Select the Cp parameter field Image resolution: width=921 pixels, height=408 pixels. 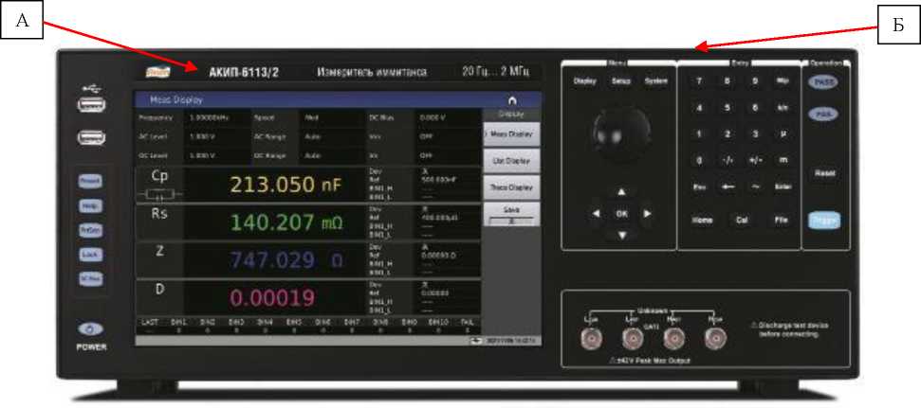(x=158, y=177)
